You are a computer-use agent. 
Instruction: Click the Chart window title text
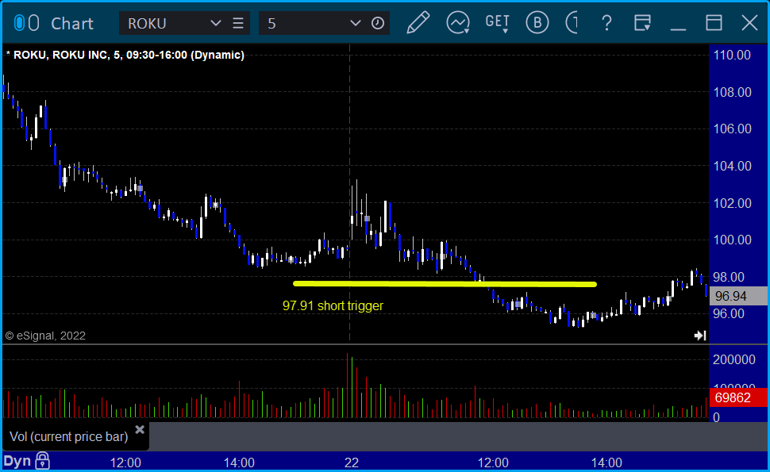[72, 24]
